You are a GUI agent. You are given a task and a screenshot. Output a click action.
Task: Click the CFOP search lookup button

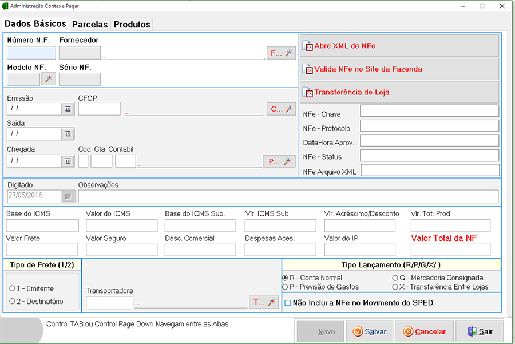[281, 109]
